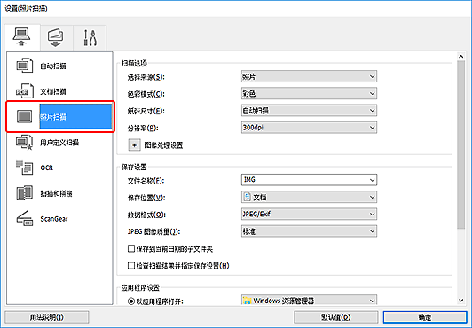Select the 自动扫描 list entry
The width and height of the screenshot is (472, 328).
[x=53, y=66]
